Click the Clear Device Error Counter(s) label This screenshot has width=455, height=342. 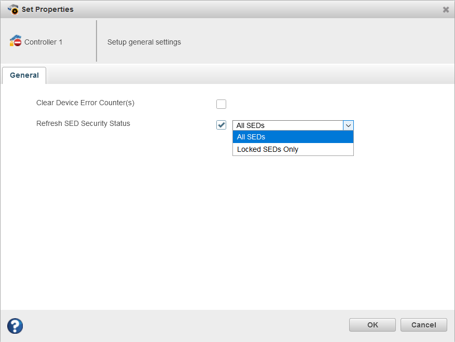[x=85, y=103]
